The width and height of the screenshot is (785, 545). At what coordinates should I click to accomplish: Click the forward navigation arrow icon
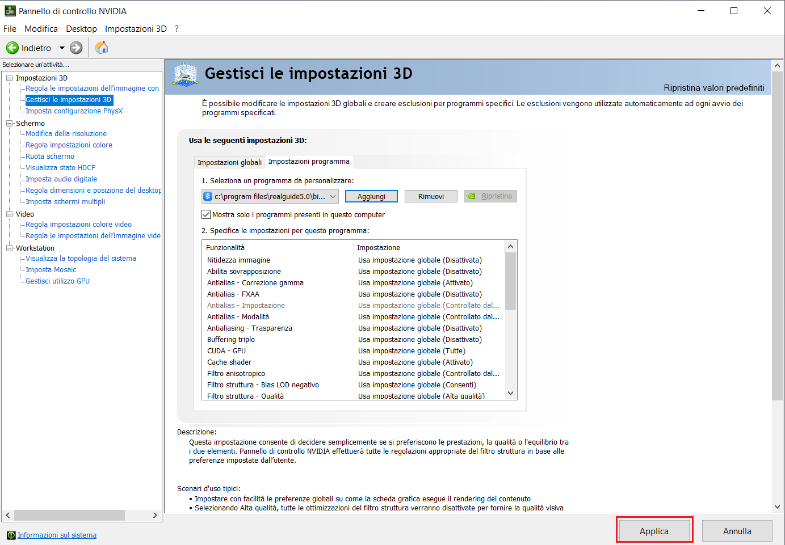point(76,48)
